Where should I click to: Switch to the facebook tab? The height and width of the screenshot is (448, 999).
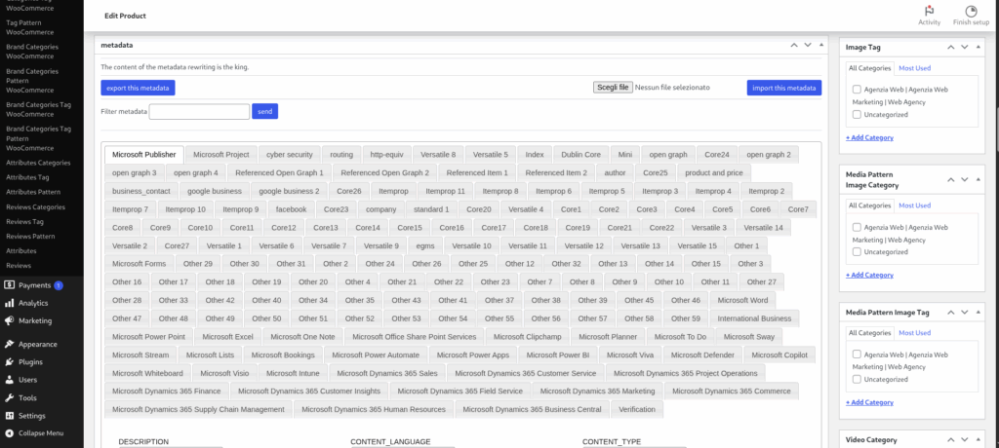pyautogui.click(x=291, y=209)
